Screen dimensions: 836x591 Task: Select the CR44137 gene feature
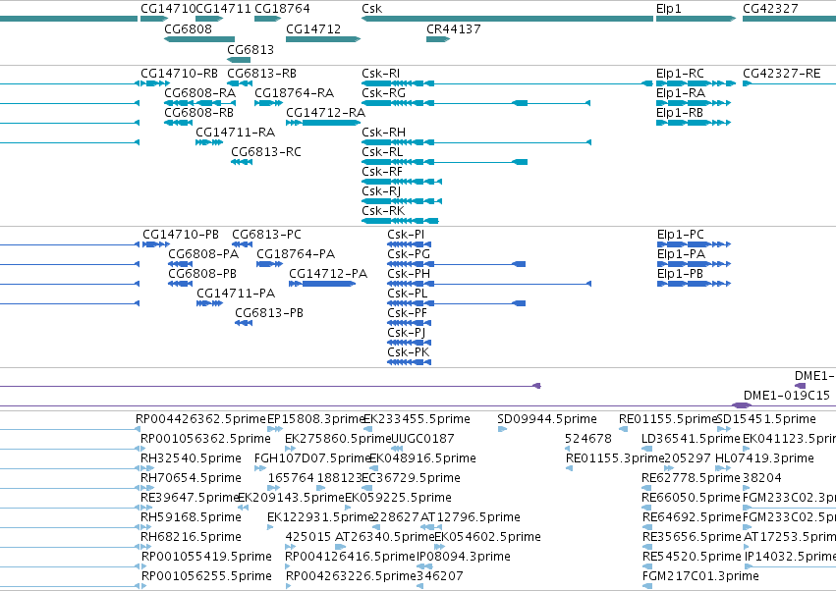click(438, 39)
